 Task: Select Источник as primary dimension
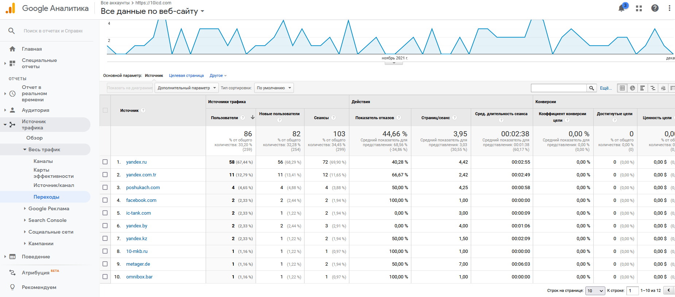[x=154, y=76]
